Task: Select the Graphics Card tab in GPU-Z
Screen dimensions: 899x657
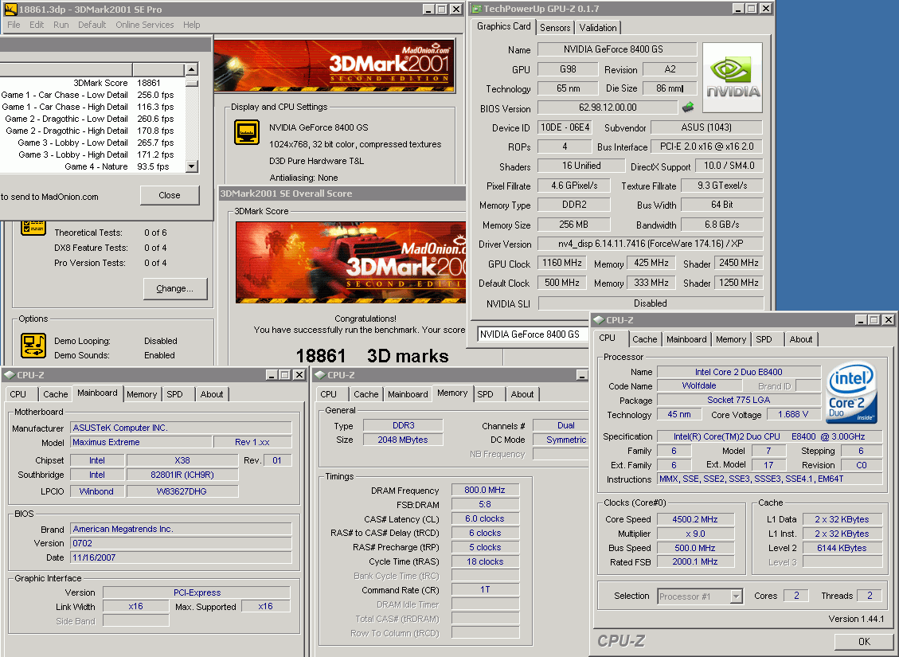Action: [x=503, y=26]
